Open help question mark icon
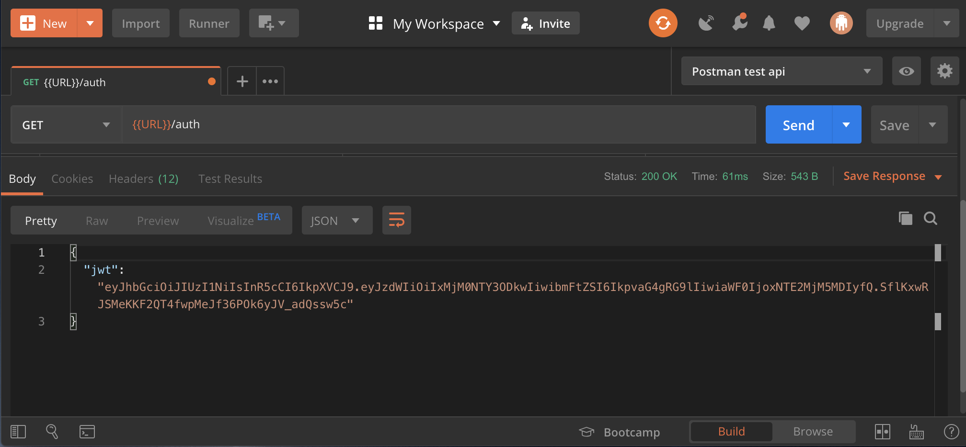The image size is (966, 447). [951, 432]
